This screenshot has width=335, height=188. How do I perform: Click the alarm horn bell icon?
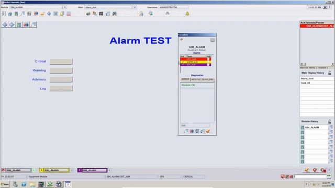point(187,14)
